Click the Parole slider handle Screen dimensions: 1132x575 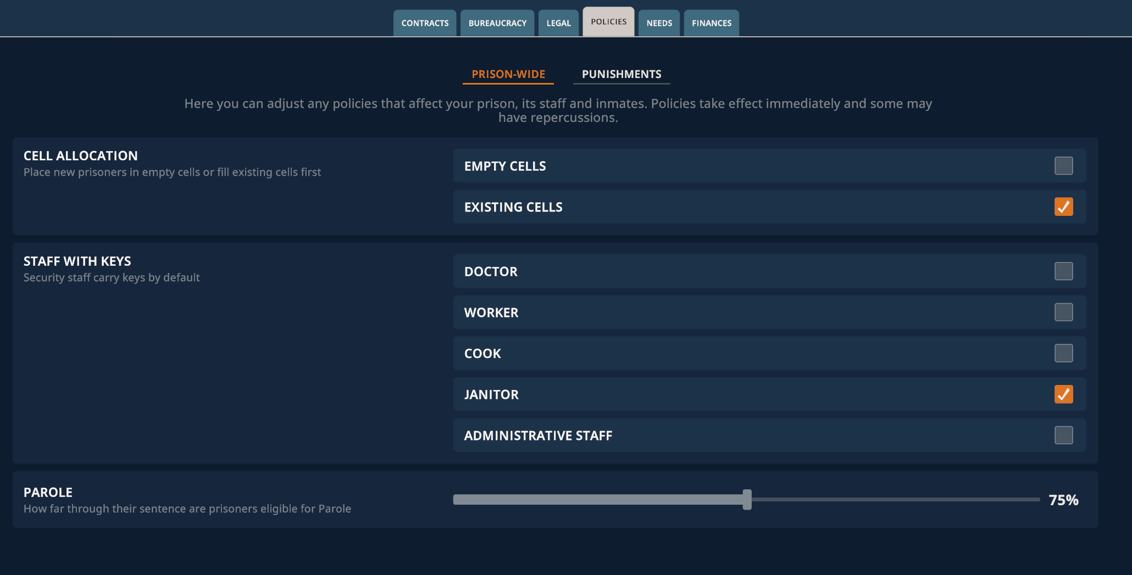[x=747, y=500]
